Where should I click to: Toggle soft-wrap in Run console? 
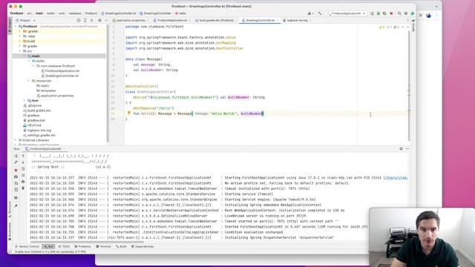click(x=23, y=169)
